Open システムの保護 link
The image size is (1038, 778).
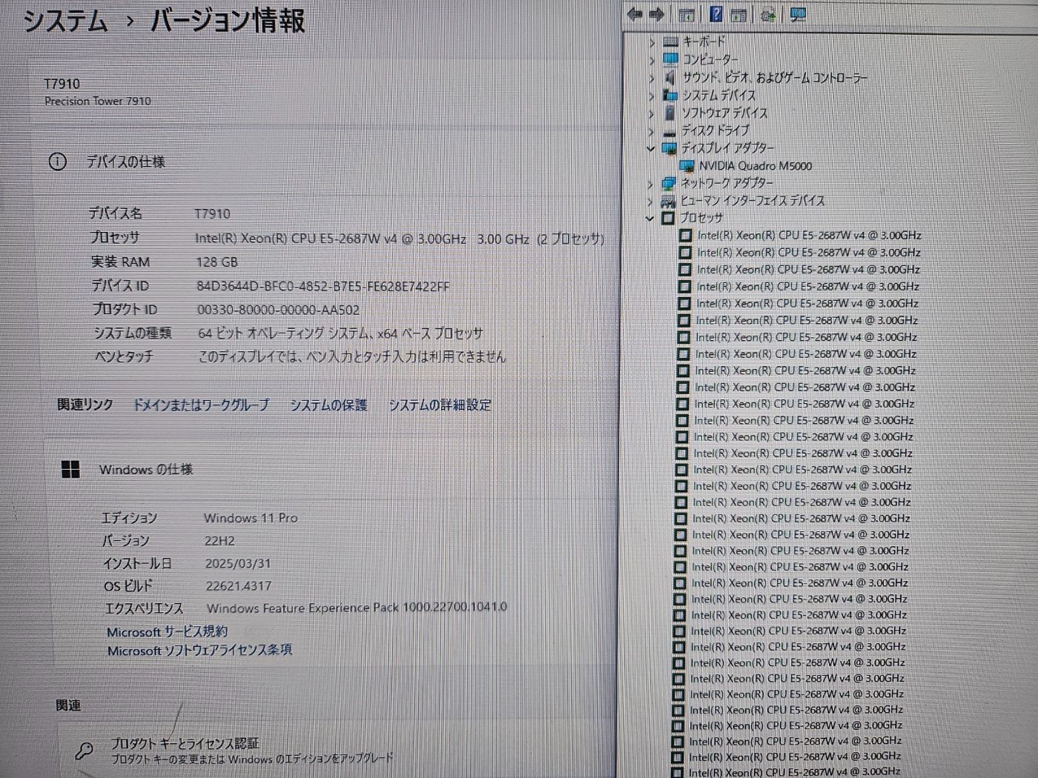coord(328,405)
